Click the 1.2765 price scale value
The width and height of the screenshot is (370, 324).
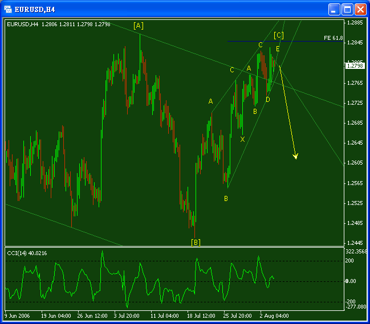point(355,83)
